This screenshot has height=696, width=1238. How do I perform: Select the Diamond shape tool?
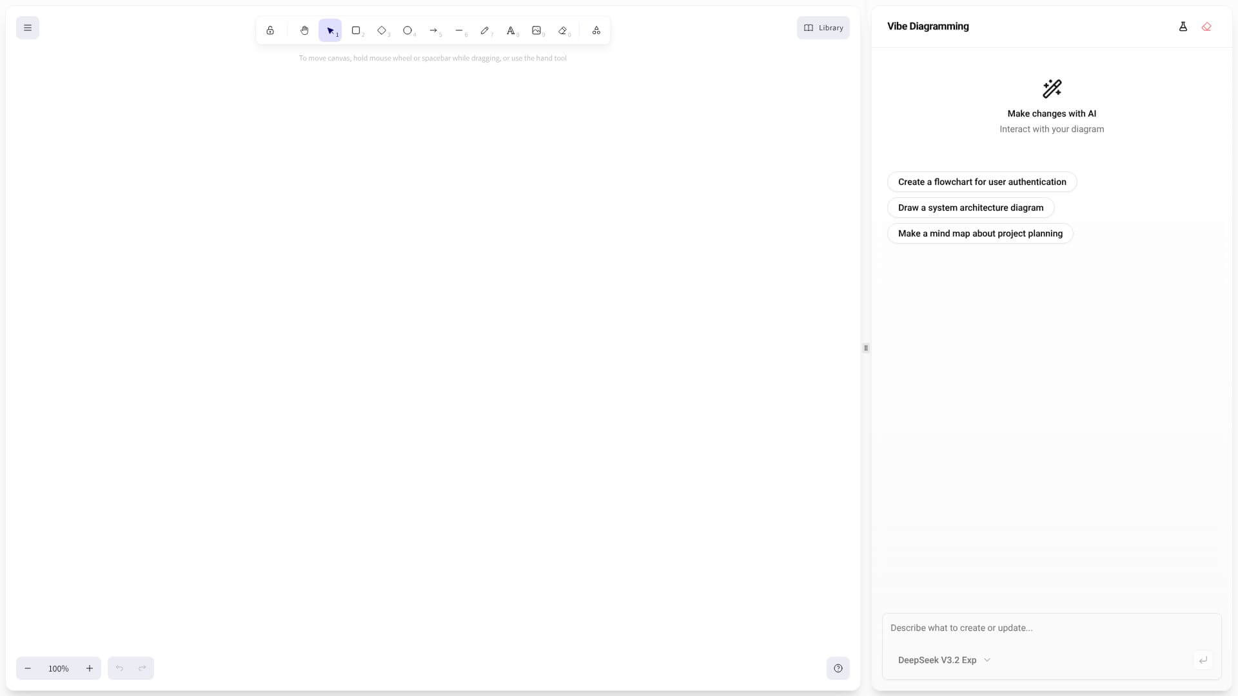382,30
